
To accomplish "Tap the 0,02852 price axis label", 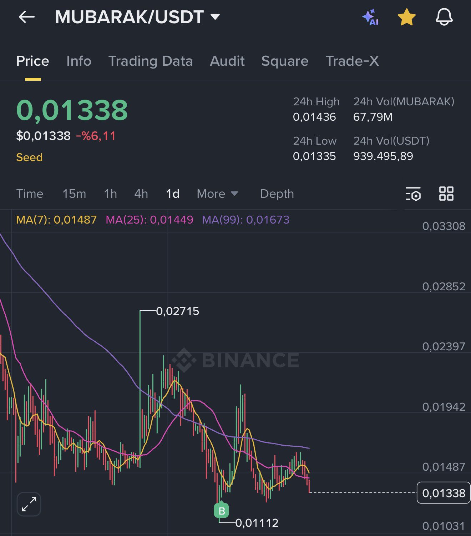I will click(444, 286).
